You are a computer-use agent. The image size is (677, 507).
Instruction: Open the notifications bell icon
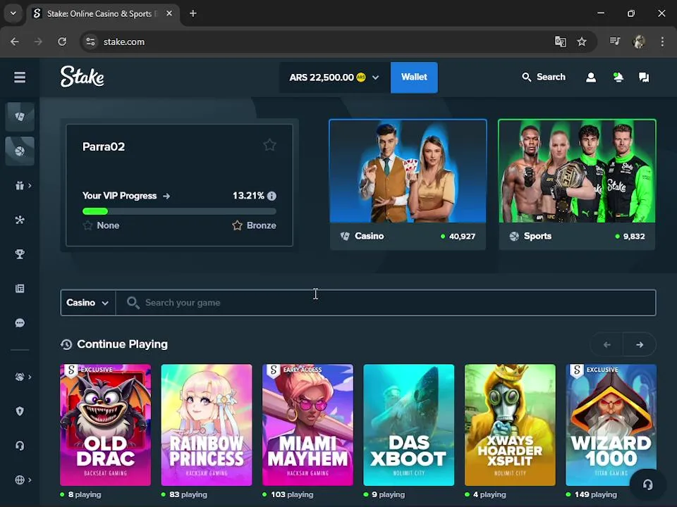618,77
